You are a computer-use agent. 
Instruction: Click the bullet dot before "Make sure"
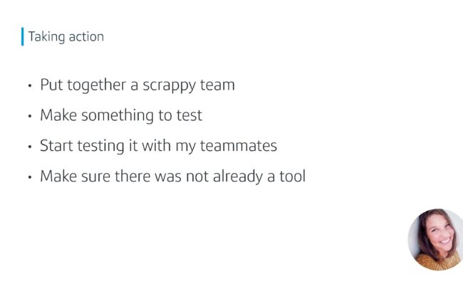tap(29, 177)
